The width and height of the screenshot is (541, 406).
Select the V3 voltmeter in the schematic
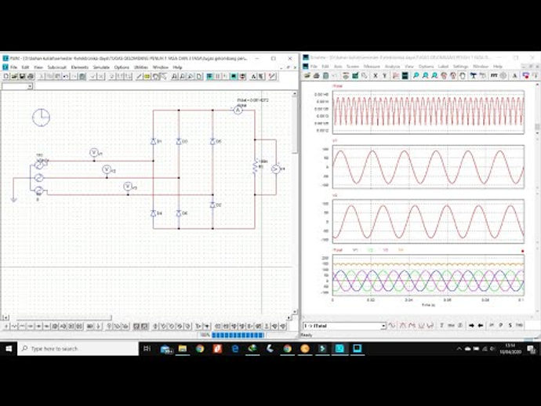(x=128, y=187)
